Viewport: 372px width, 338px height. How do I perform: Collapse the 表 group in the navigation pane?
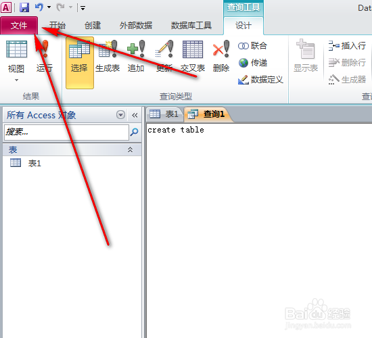click(130, 149)
